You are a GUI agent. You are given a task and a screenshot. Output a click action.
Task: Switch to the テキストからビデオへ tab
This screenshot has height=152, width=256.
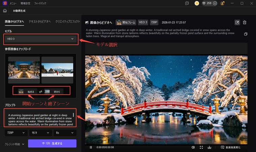[x=39, y=21]
